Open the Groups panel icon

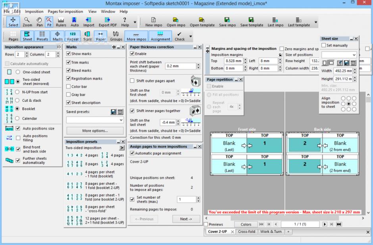point(116,36)
